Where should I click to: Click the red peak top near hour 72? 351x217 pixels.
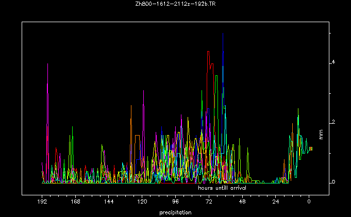click(208, 52)
